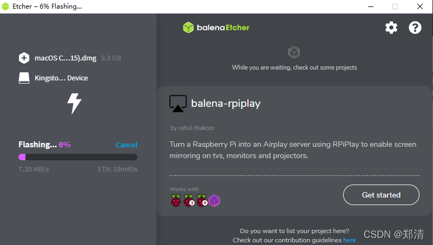Click the lightning bolt flash icon
433x245 pixels.
pyautogui.click(x=74, y=104)
